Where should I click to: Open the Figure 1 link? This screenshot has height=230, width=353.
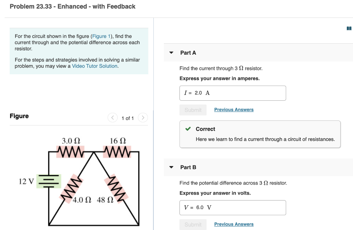[x=101, y=36]
